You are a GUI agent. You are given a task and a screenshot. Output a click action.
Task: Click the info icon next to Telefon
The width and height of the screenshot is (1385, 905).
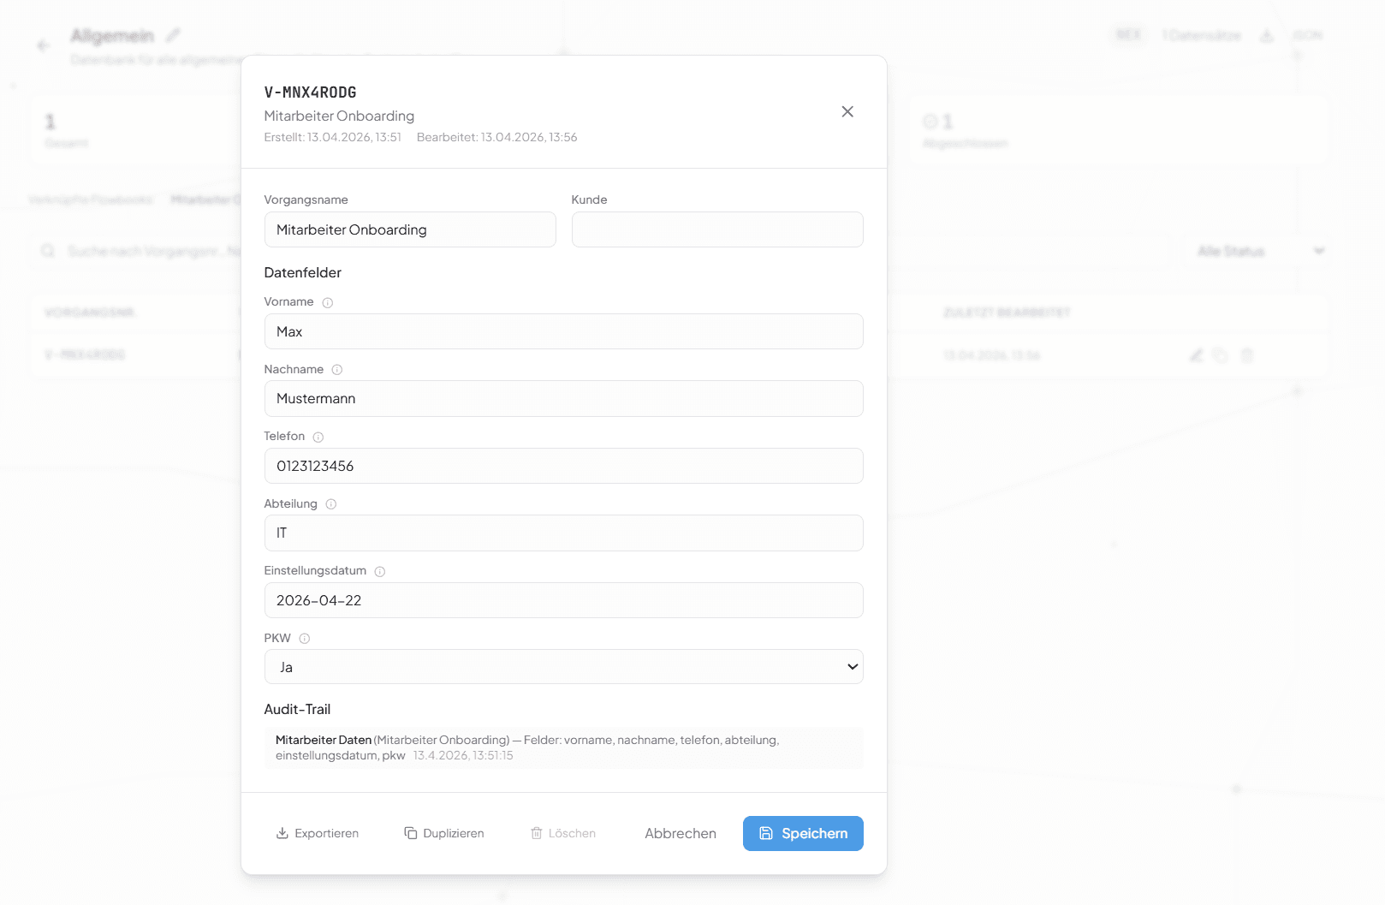[x=318, y=437]
